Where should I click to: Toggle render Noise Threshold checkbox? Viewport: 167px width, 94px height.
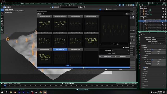point(152,60)
